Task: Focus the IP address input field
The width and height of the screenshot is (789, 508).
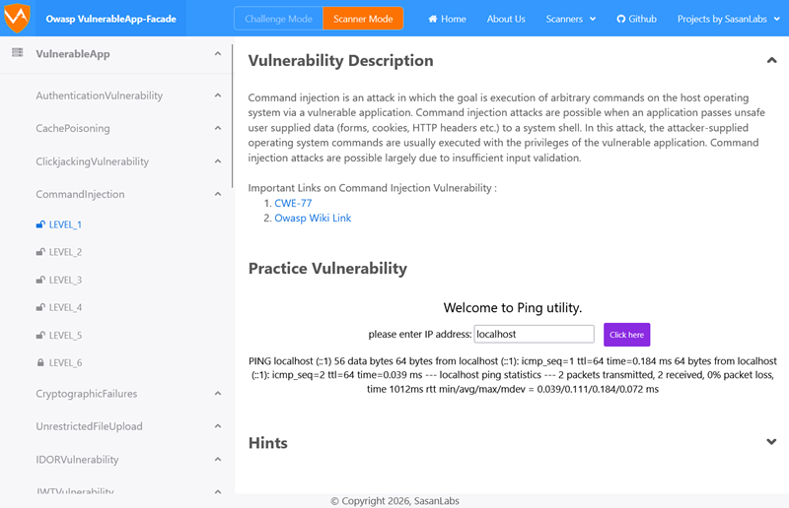Action: [x=534, y=334]
